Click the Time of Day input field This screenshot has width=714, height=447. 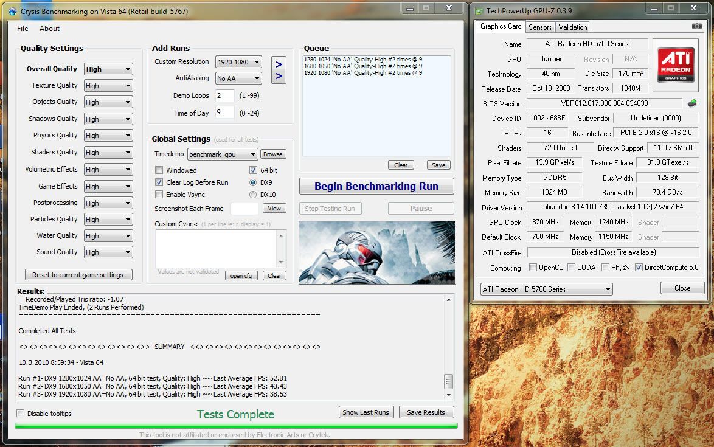[225, 113]
